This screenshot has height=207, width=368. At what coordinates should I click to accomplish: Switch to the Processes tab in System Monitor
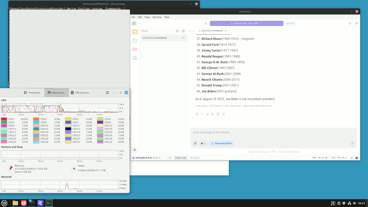32,93
